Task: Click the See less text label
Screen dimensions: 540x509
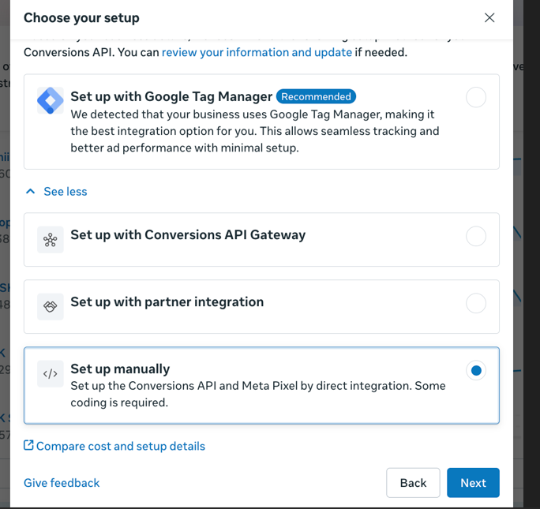Action: pyautogui.click(x=66, y=192)
